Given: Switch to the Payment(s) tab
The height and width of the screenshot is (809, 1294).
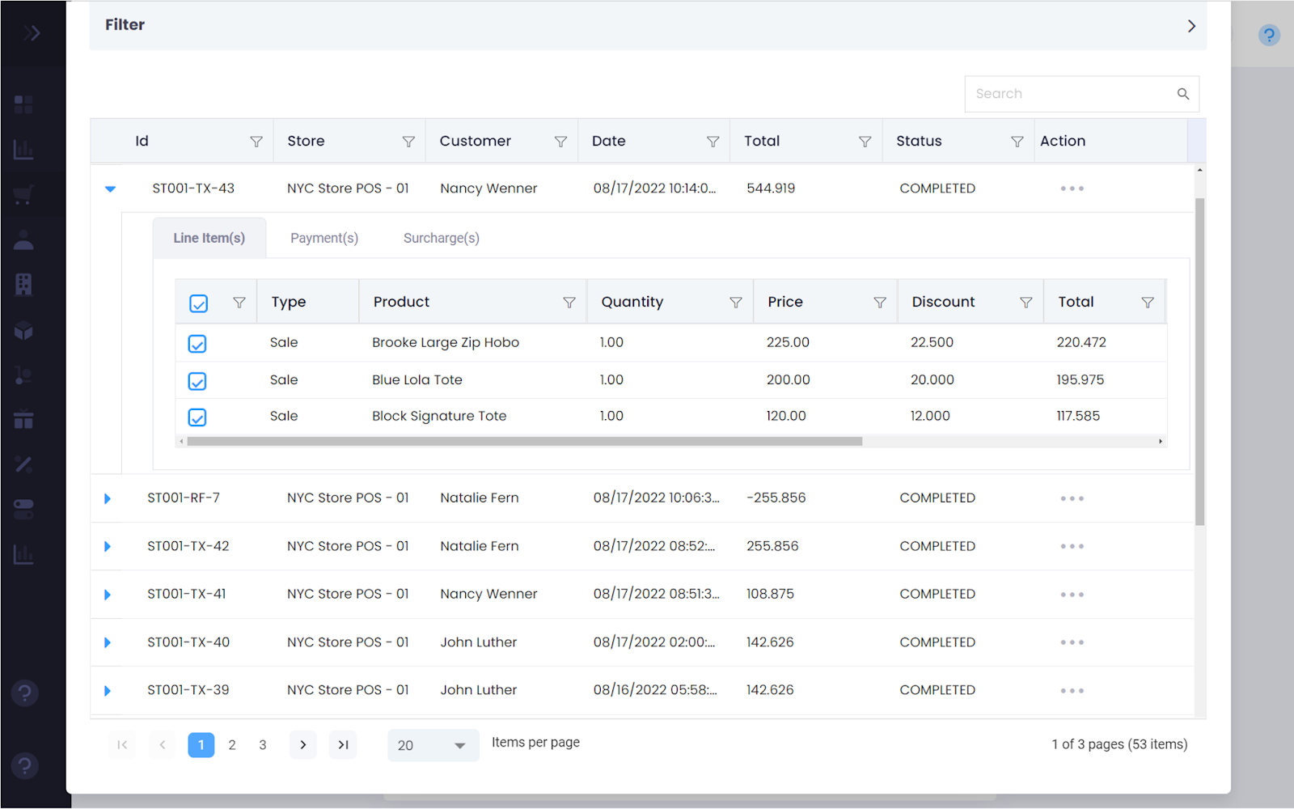Looking at the screenshot, I should tap(323, 238).
